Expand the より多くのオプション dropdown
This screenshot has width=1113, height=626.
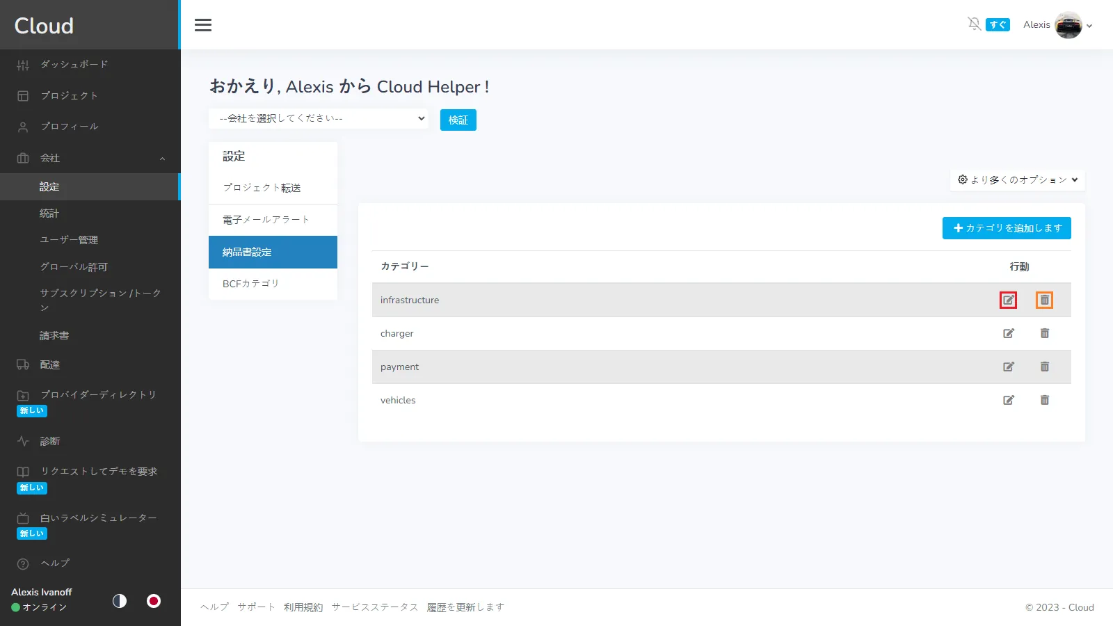[x=1017, y=179]
